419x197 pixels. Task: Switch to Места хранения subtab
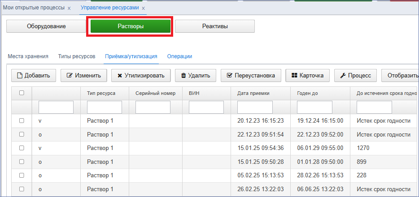tap(28, 56)
